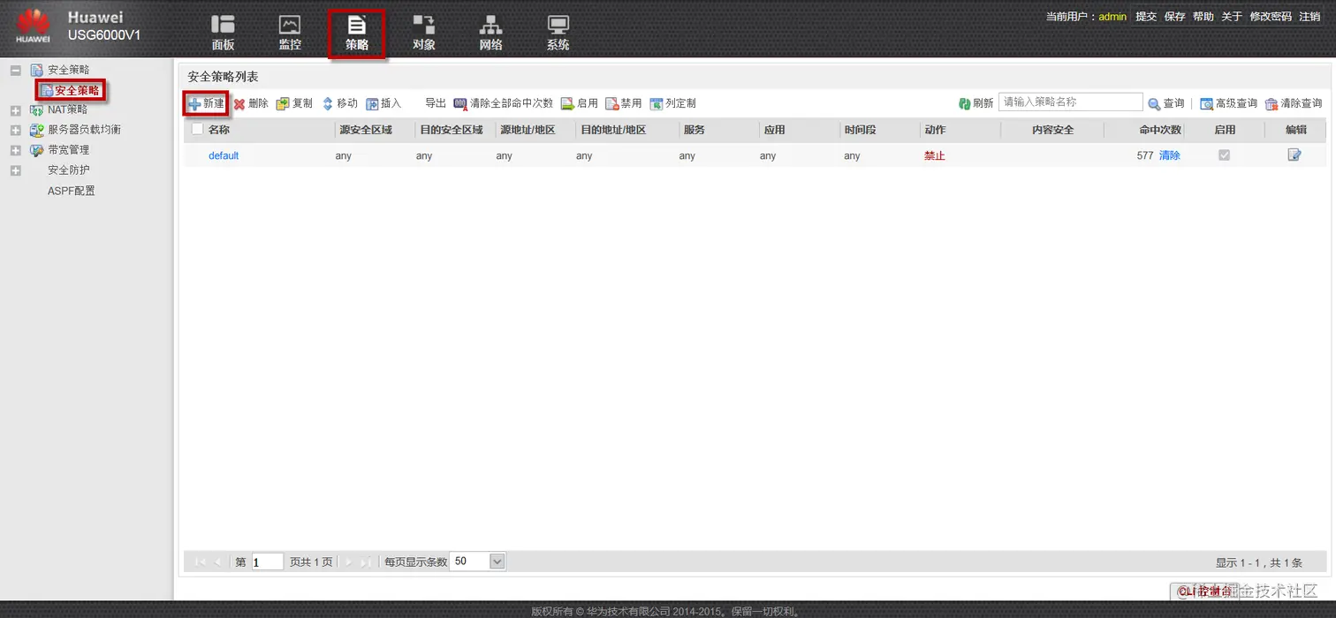Open the 关于 about link
This screenshot has height=618, width=1336.
1231,16
